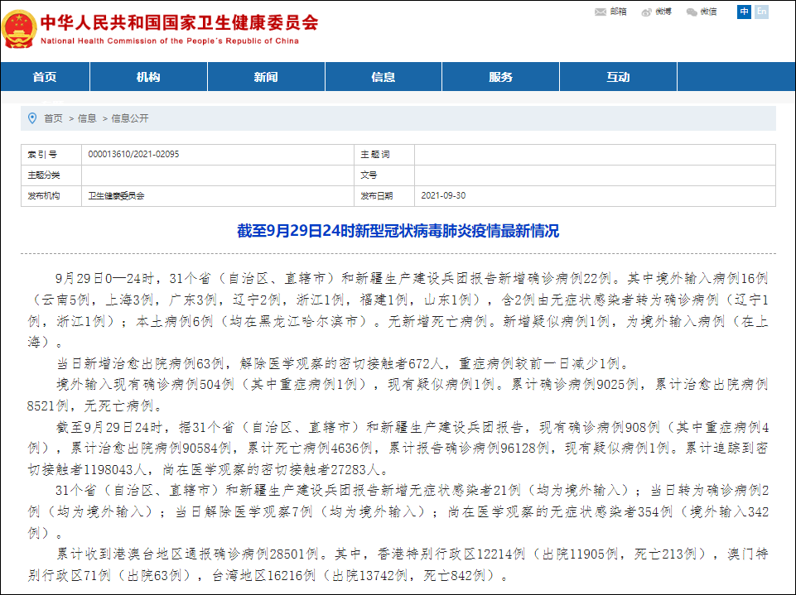Open the 信息 navigation tab
The width and height of the screenshot is (796, 595).
[x=384, y=77]
